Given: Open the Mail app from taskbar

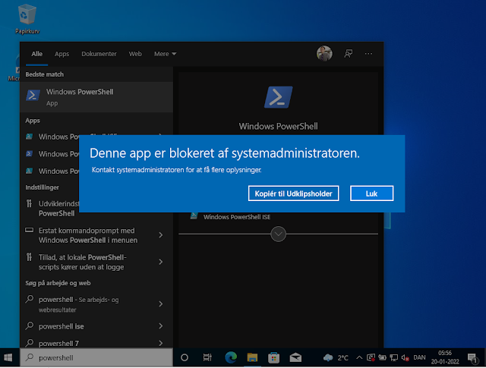Looking at the screenshot, I should [x=295, y=358].
